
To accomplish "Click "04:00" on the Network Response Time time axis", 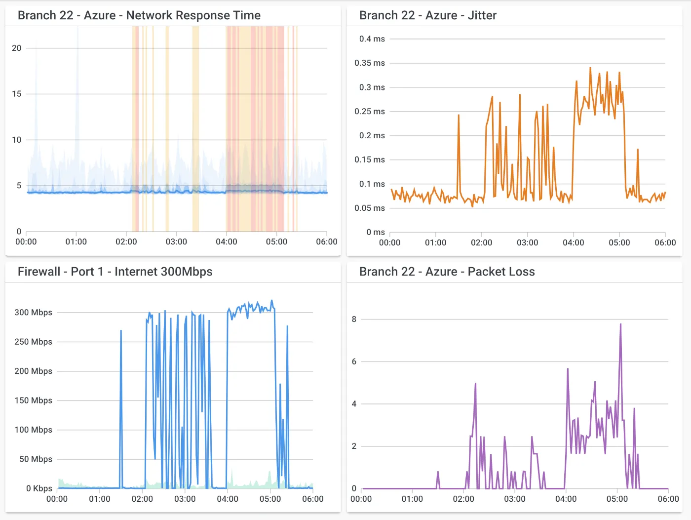I will pos(227,242).
